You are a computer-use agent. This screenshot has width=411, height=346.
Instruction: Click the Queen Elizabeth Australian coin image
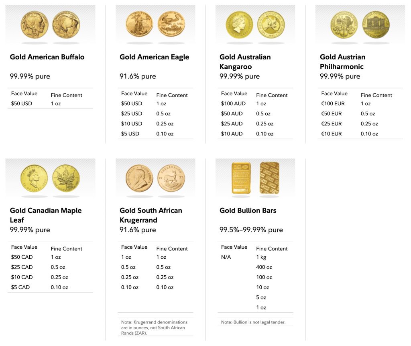click(240, 25)
